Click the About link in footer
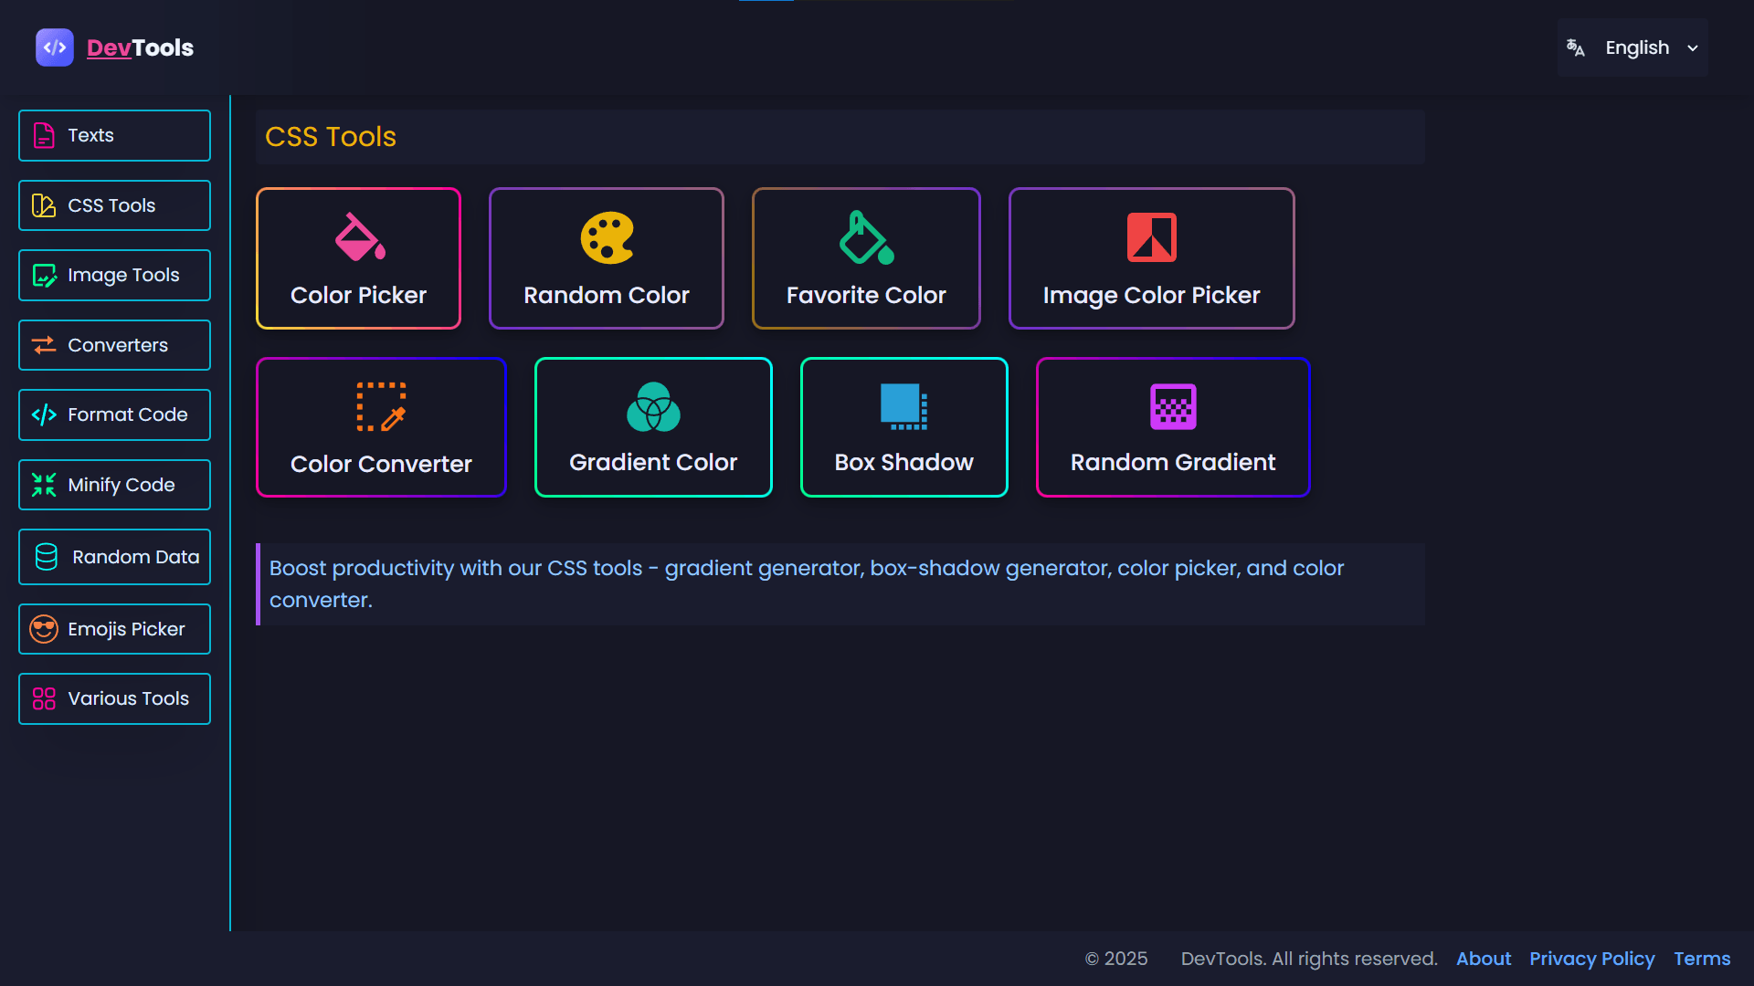The height and width of the screenshot is (986, 1754). pyautogui.click(x=1483, y=959)
